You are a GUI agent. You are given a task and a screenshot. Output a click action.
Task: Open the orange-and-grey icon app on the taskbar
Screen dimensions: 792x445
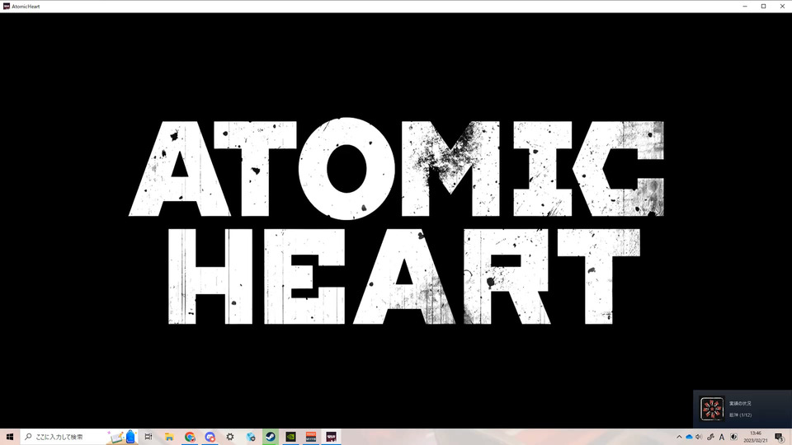point(311,437)
